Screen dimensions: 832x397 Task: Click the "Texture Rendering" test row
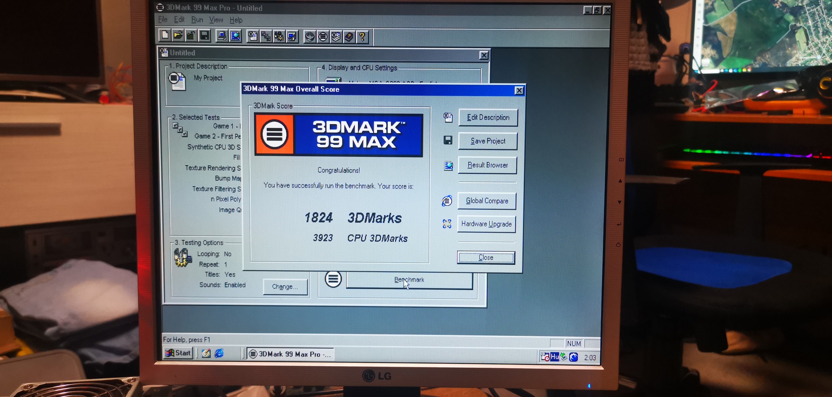click(x=213, y=168)
